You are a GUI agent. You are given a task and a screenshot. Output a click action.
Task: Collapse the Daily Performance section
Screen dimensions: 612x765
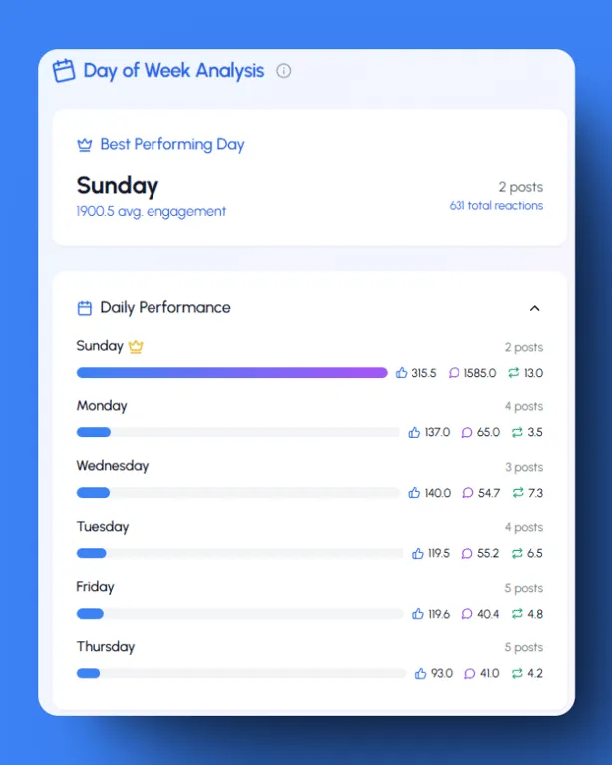(534, 308)
